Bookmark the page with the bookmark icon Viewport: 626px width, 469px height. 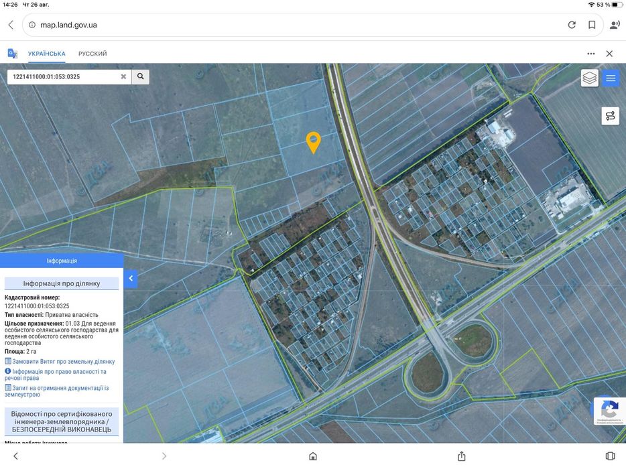(x=592, y=25)
